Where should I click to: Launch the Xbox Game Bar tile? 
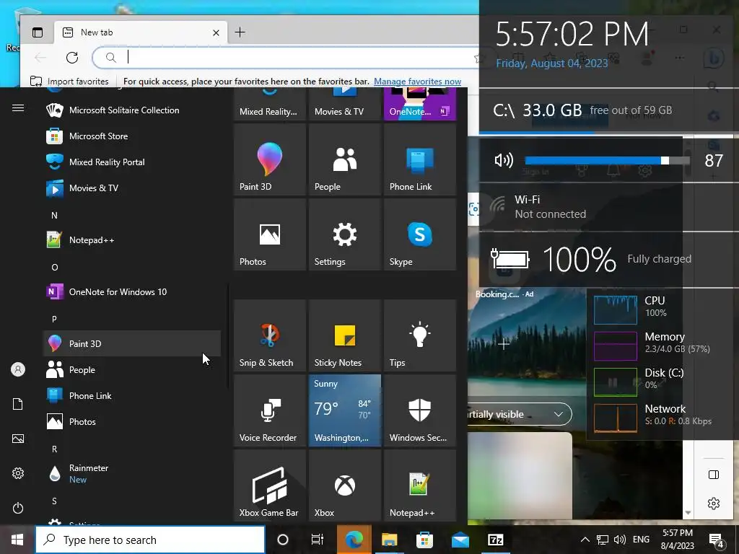tap(270, 485)
